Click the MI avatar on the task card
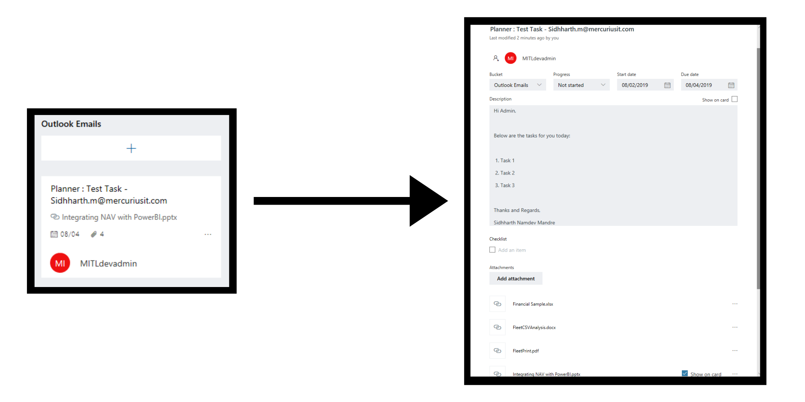This screenshot has height=402, width=805. pyautogui.click(x=60, y=263)
